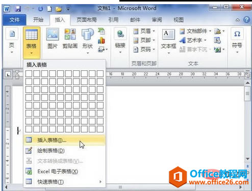Open the 快速表格(T) submenu
Viewport: 252px width, 191px height.
[65, 182]
